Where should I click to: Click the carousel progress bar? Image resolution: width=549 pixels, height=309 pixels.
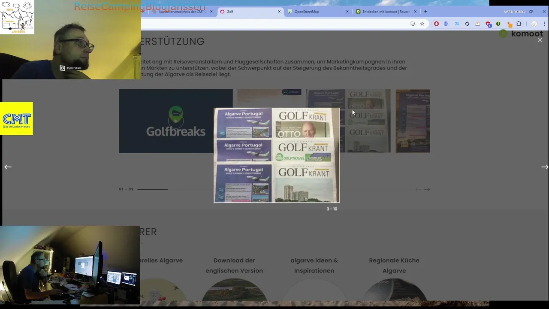[175, 189]
